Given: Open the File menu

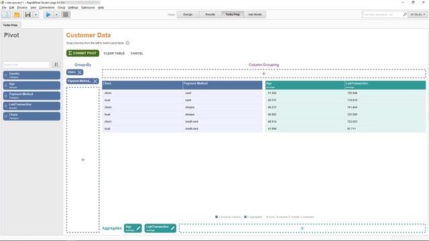Looking at the screenshot, I should click(x=4, y=7).
